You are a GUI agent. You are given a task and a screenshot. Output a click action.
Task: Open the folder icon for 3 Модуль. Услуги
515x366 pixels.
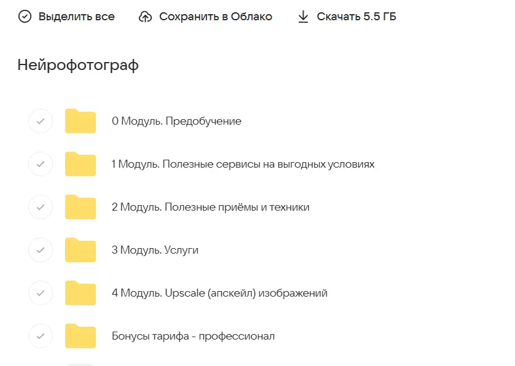(x=80, y=250)
